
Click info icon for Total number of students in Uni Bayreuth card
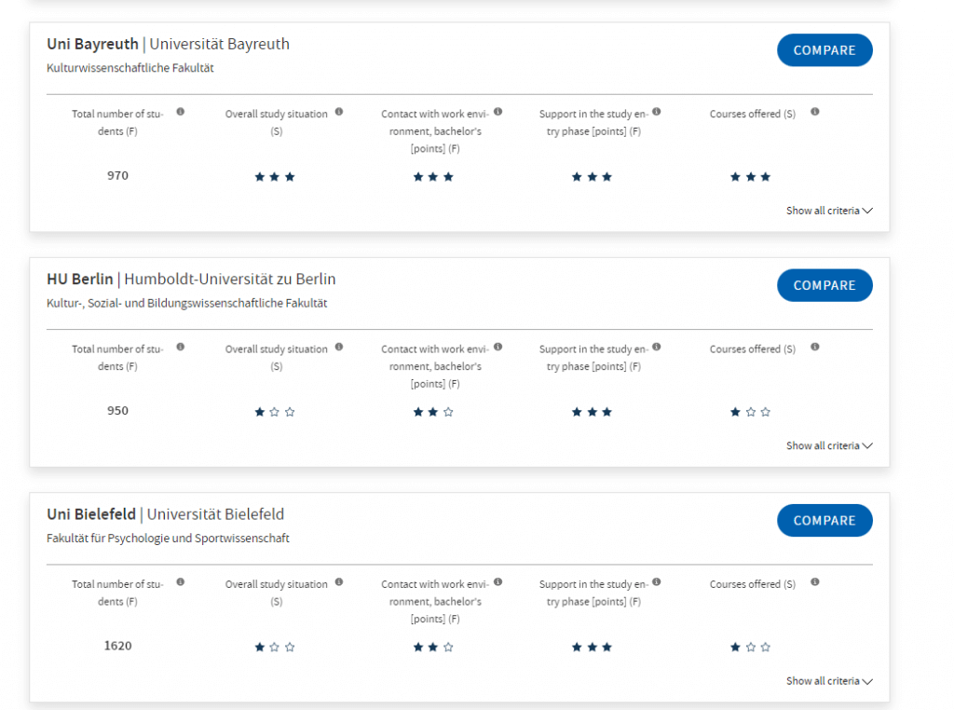click(181, 112)
